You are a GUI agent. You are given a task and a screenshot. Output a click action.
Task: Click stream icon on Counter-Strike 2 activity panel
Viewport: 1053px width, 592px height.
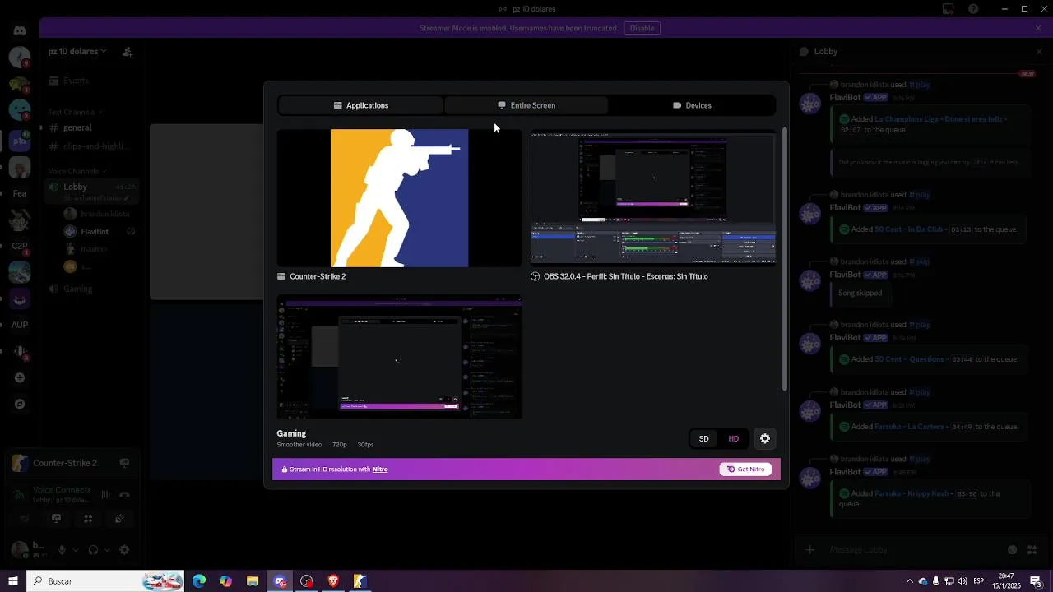(124, 463)
